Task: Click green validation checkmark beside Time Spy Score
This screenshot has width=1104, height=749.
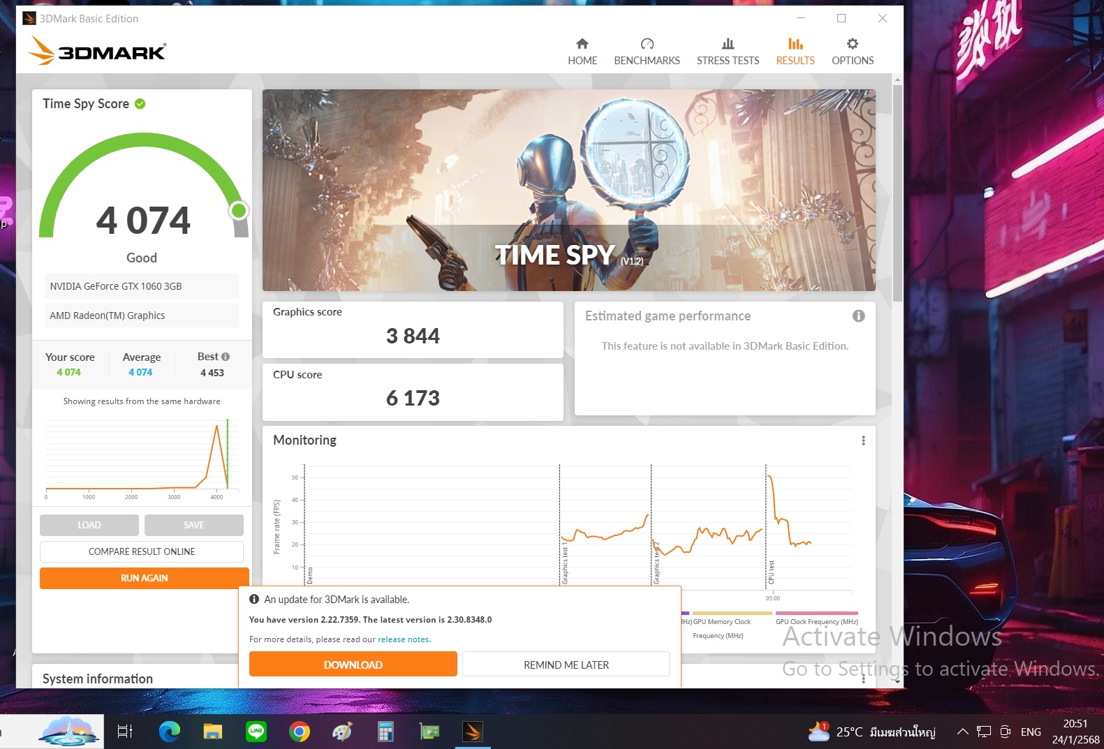Action: 140,104
